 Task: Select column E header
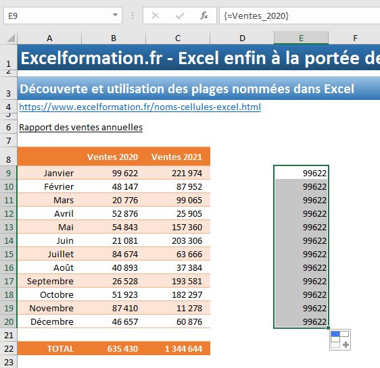click(301, 38)
